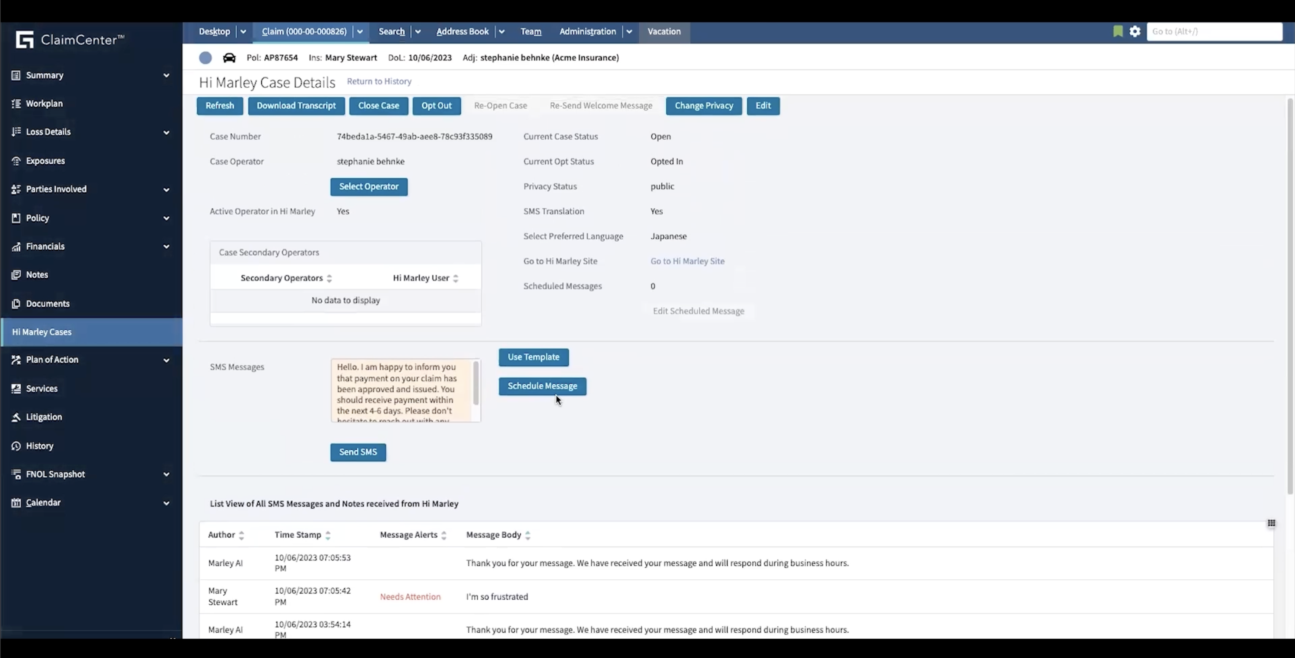The width and height of the screenshot is (1295, 658).
Task: Expand the Parties Involved chevron
Action: tap(166, 190)
